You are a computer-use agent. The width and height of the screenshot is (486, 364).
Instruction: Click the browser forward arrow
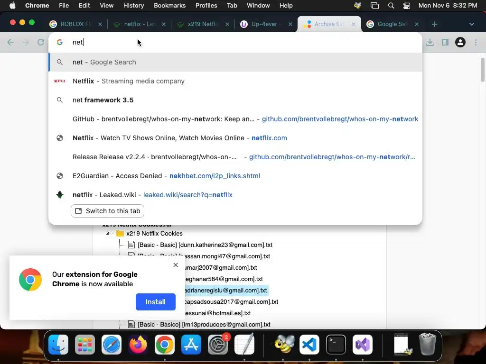(26, 42)
